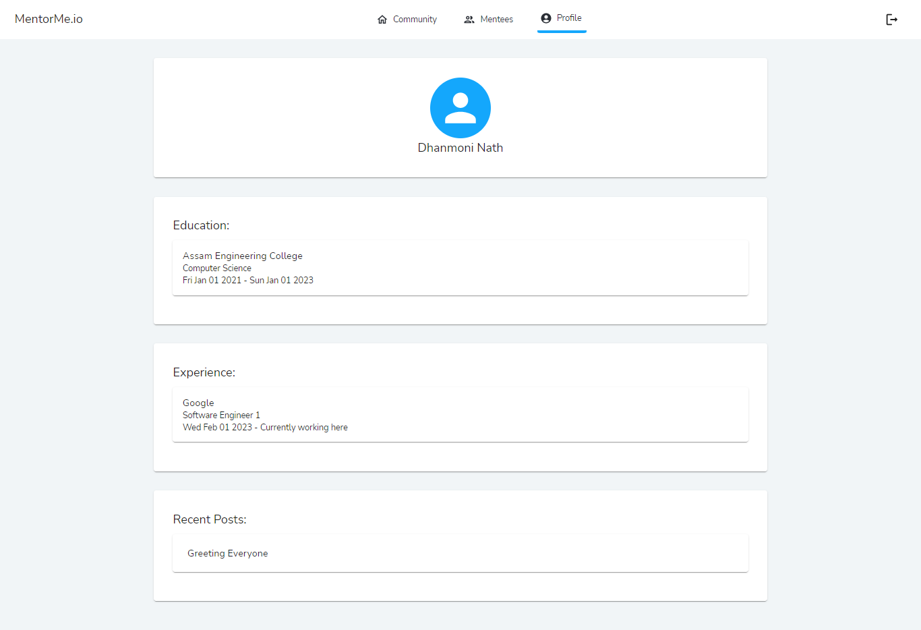
Task: Select the Google experience entry
Action: click(x=198, y=403)
